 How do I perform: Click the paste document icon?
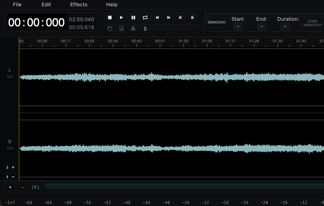click(x=122, y=29)
